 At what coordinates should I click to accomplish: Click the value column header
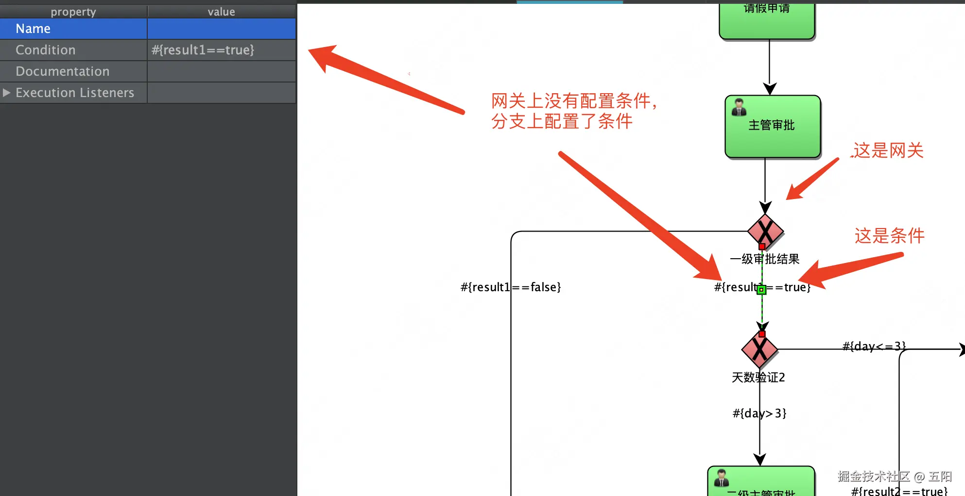(222, 12)
